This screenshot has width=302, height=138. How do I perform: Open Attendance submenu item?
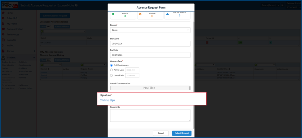[x=23, y=74]
